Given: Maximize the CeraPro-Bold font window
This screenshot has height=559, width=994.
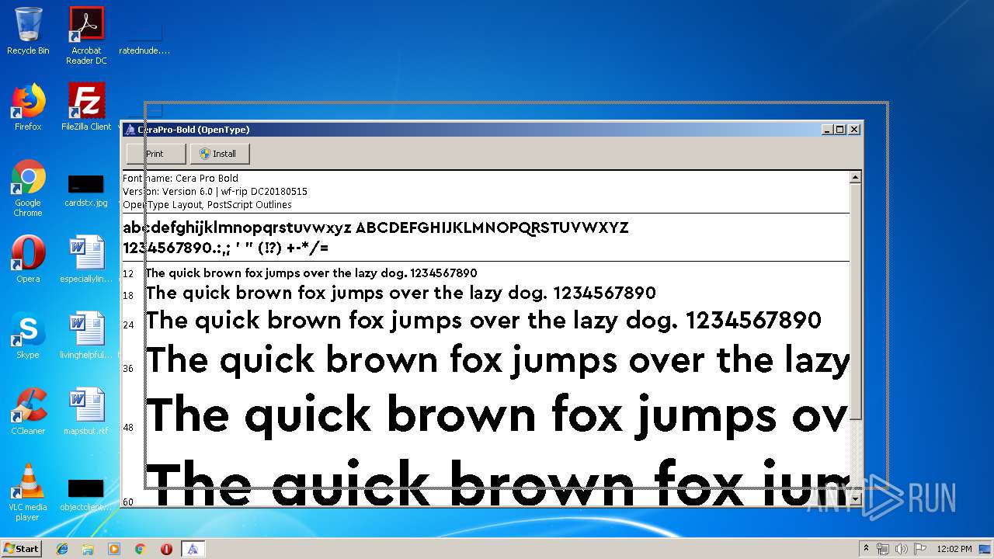Looking at the screenshot, I should [839, 130].
